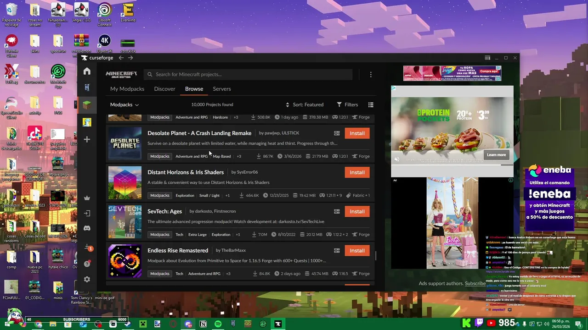588x330 pixels.
Task: Go forward with the CurseForge forward arrow
Action: [x=130, y=58]
